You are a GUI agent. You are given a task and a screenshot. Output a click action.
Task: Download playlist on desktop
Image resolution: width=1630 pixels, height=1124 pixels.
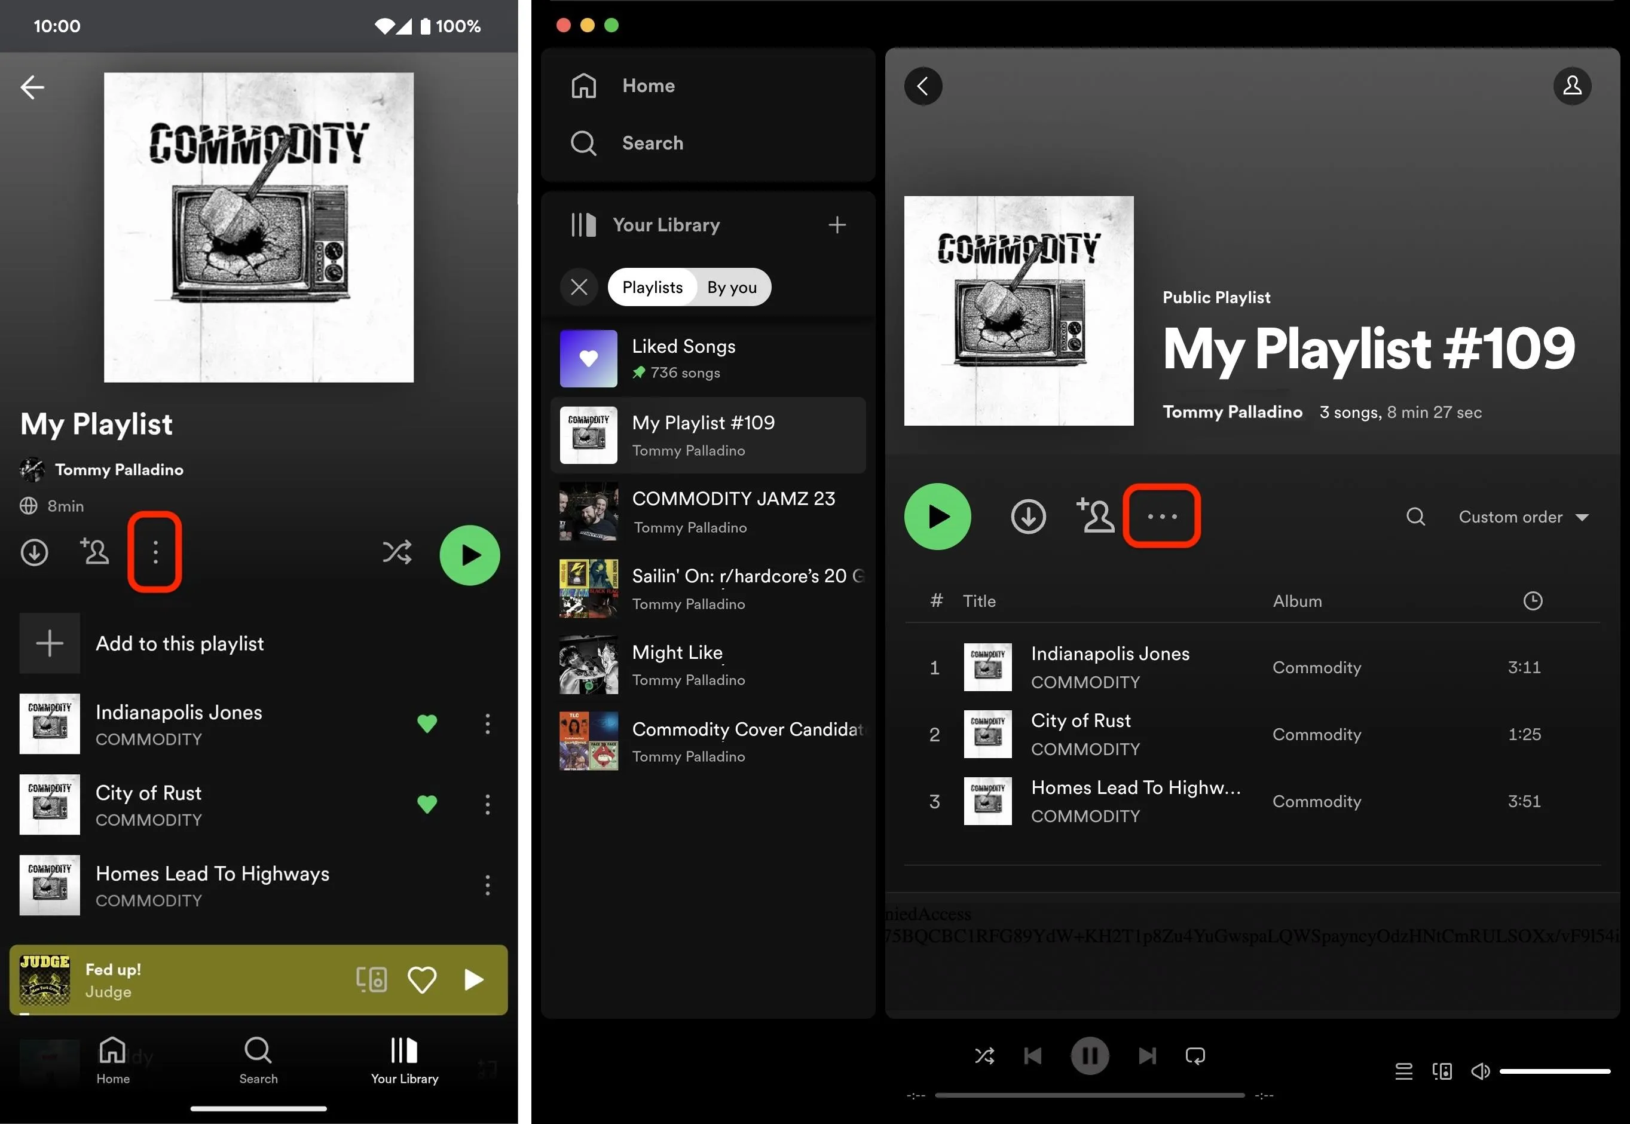point(1028,516)
